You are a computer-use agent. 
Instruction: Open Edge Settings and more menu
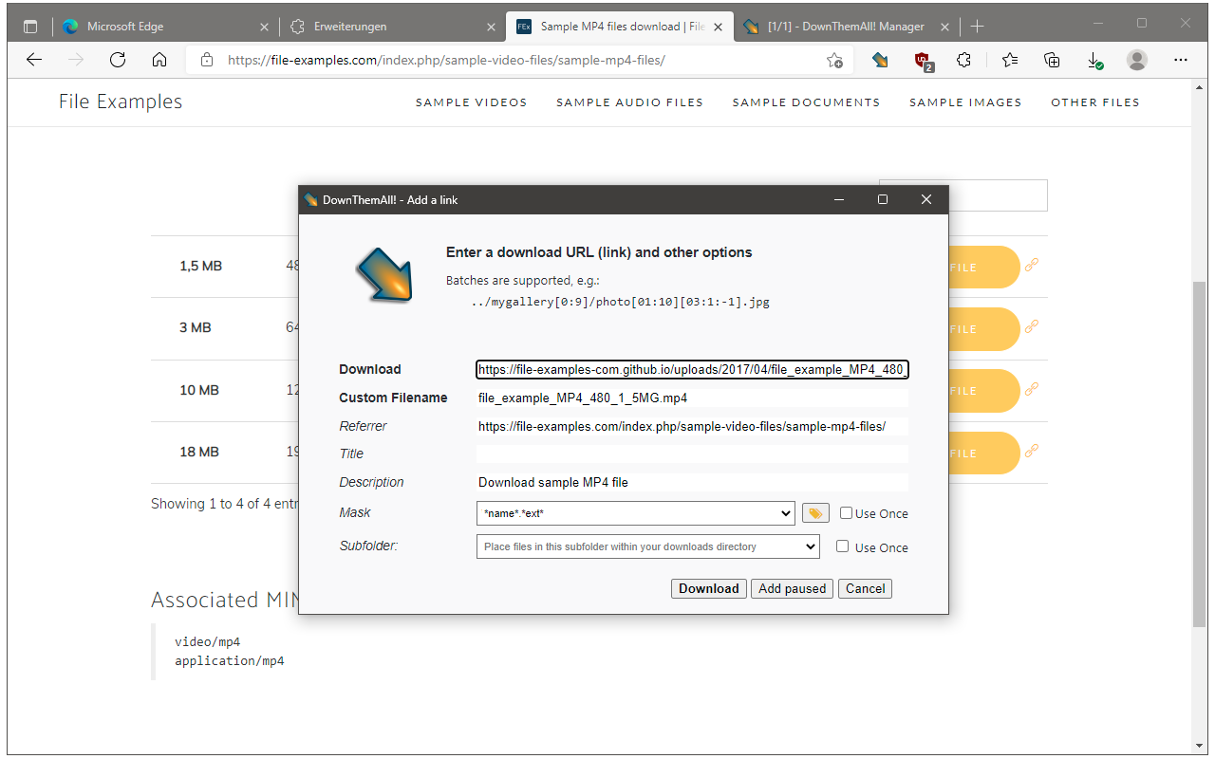pyautogui.click(x=1181, y=60)
